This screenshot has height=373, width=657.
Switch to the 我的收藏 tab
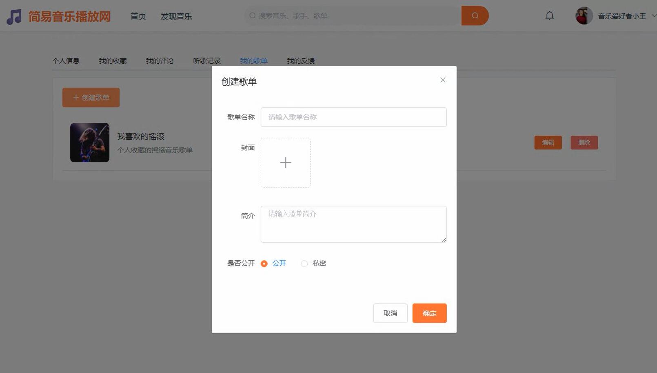point(113,61)
